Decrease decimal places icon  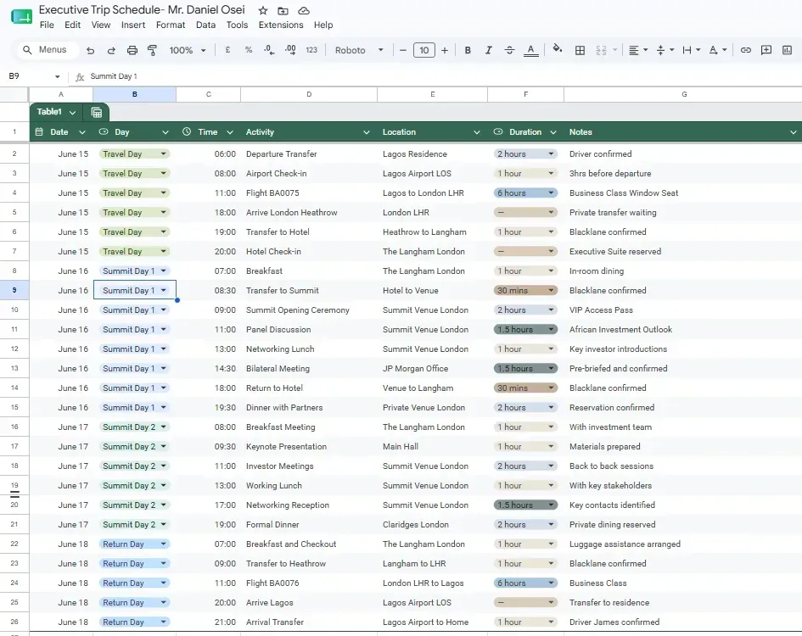269,50
